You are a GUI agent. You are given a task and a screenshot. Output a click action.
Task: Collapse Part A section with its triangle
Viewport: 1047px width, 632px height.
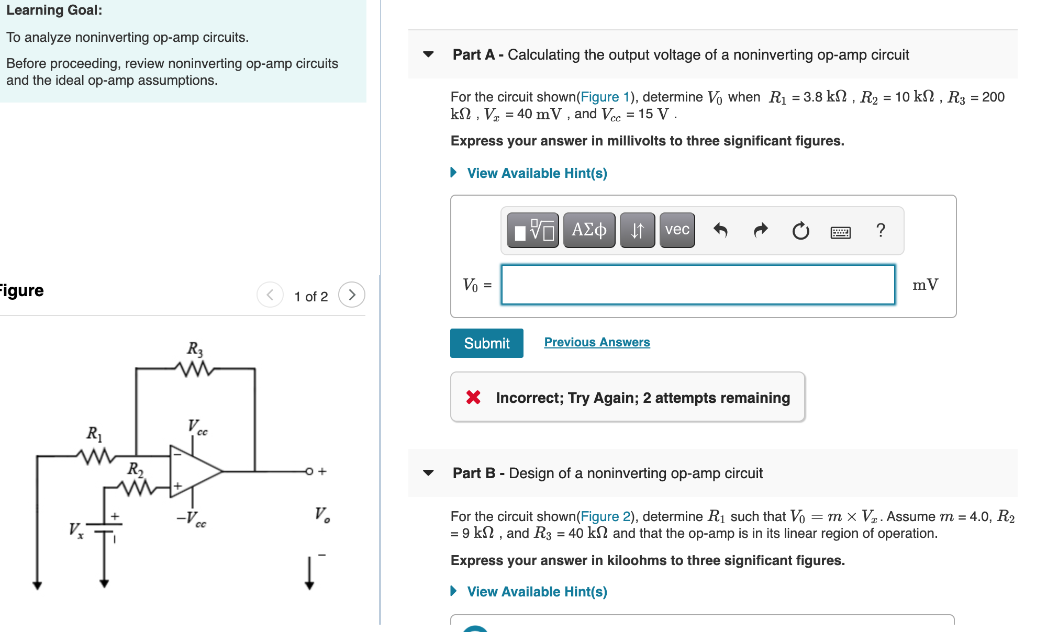427,54
